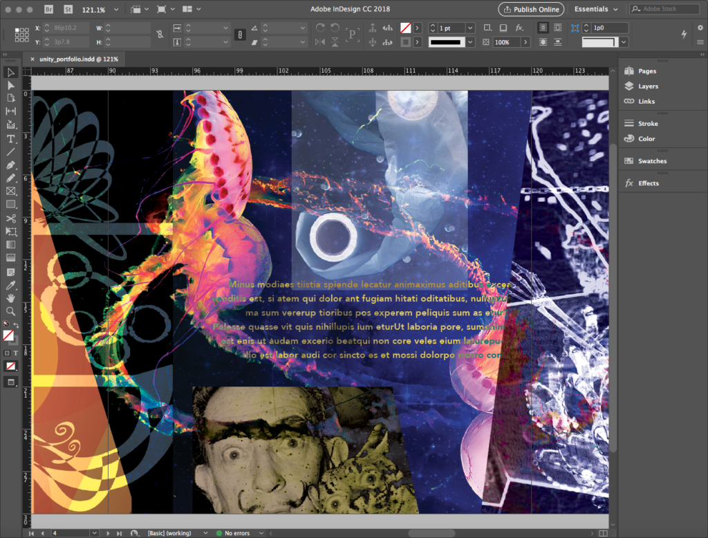Open the Layers panel
708x538 pixels.
[648, 86]
